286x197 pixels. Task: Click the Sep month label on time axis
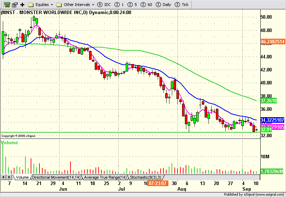click(247, 189)
